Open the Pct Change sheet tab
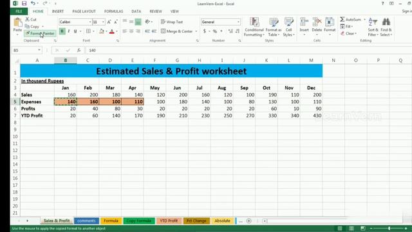The height and width of the screenshot is (232, 412). 196,221
